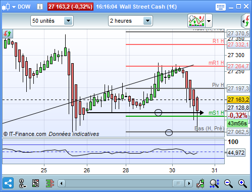Click the -0,32% change label
Viewport: 252px width, 192px height.
[237, 116]
